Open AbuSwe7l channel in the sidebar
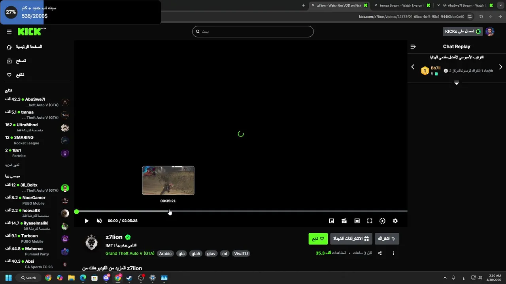Screen dimensions: 506x284 click(x=37, y=102)
